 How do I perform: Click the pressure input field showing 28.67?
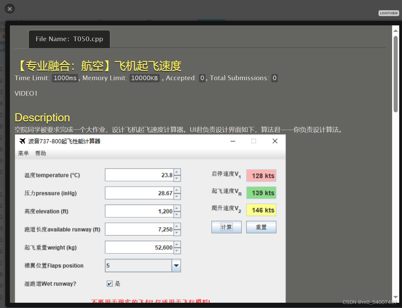coord(139,193)
